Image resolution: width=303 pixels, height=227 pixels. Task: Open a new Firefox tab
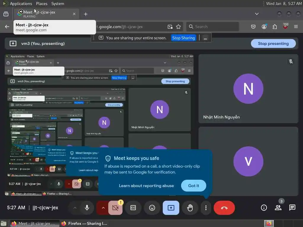point(86,14)
